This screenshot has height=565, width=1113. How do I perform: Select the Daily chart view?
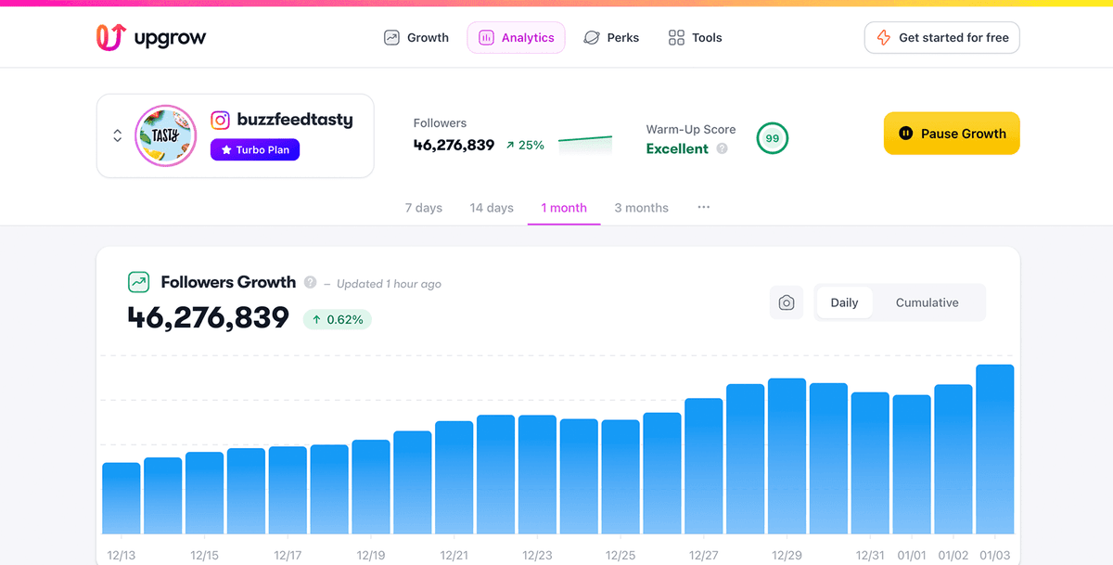(x=844, y=302)
